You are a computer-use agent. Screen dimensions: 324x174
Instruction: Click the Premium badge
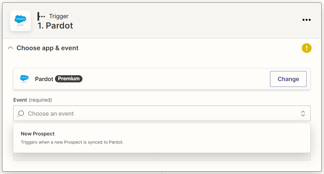click(69, 79)
